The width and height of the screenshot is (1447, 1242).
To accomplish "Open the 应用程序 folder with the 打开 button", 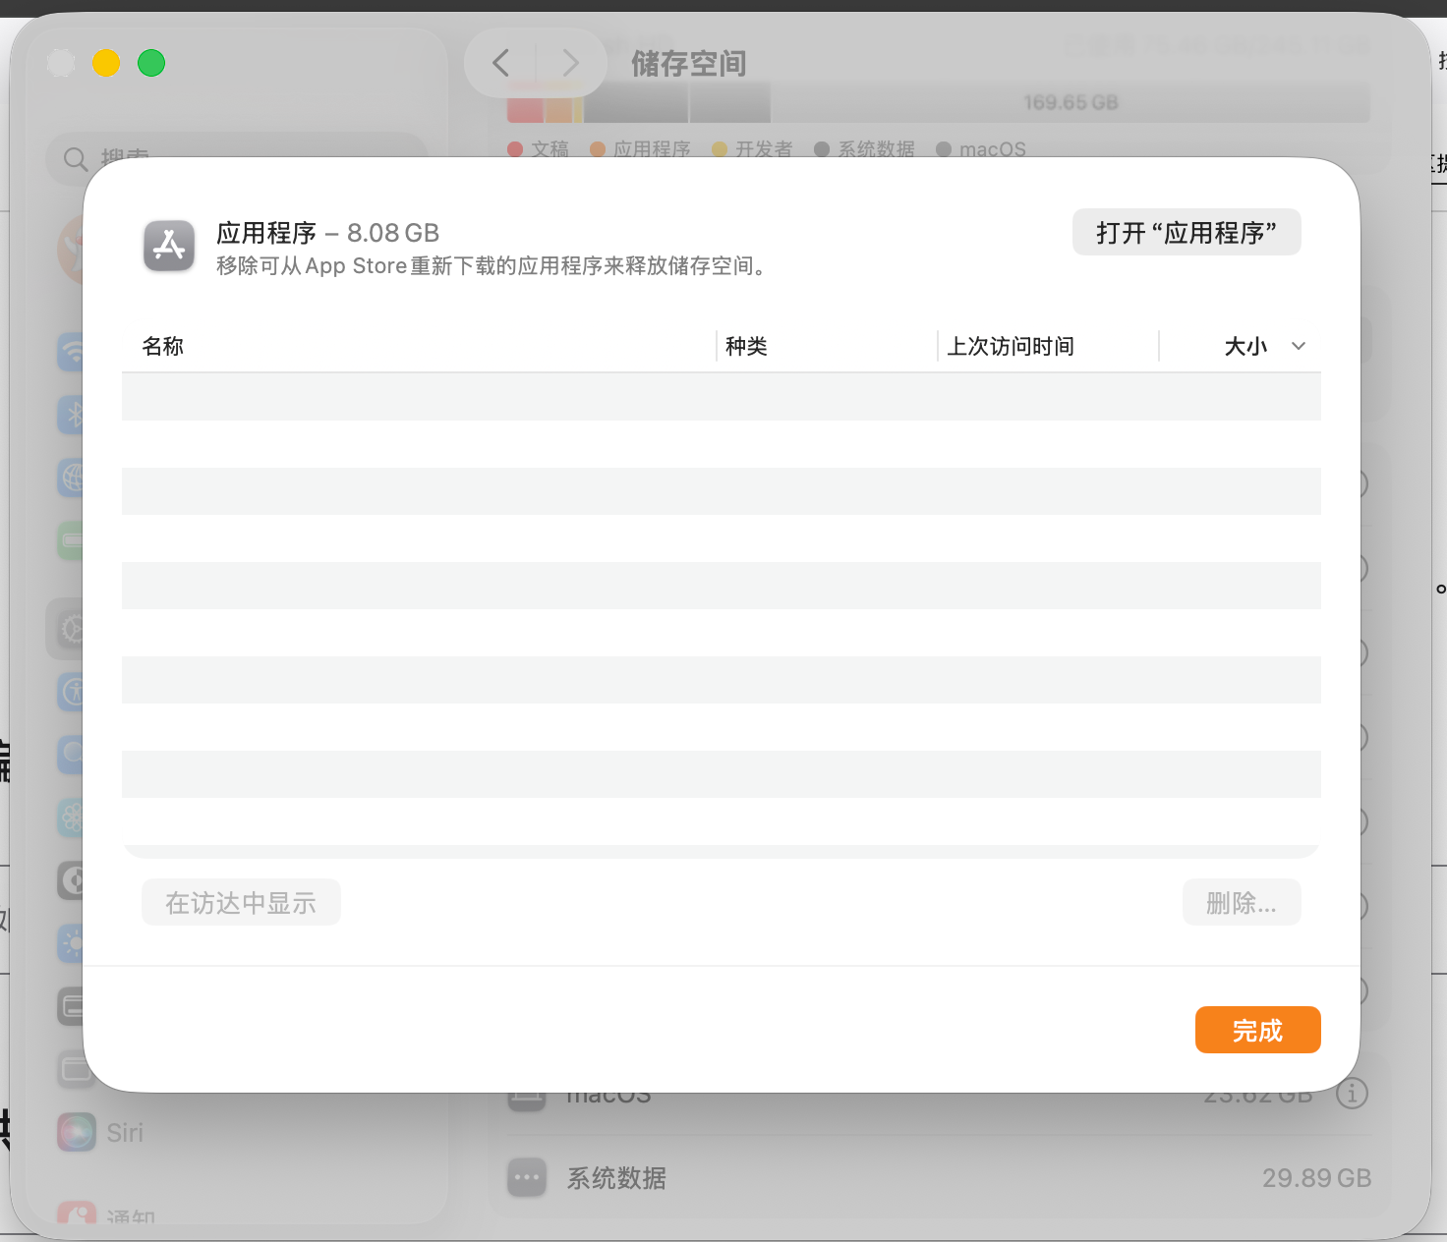I will [x=1187, y=232].
